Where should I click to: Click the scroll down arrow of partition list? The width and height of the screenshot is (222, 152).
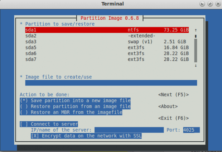pyautogui.click(x=196, y=66)
